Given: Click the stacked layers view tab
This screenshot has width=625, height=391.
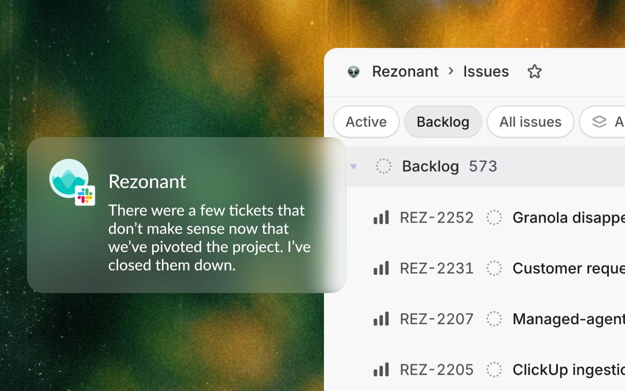Looking at the screenshot, I should pyautogui.click(x=603, y=122).
